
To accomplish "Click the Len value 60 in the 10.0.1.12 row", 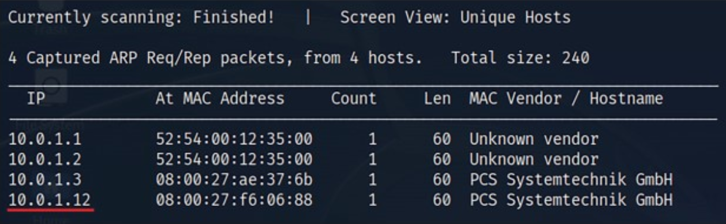I will click(441, 201).
